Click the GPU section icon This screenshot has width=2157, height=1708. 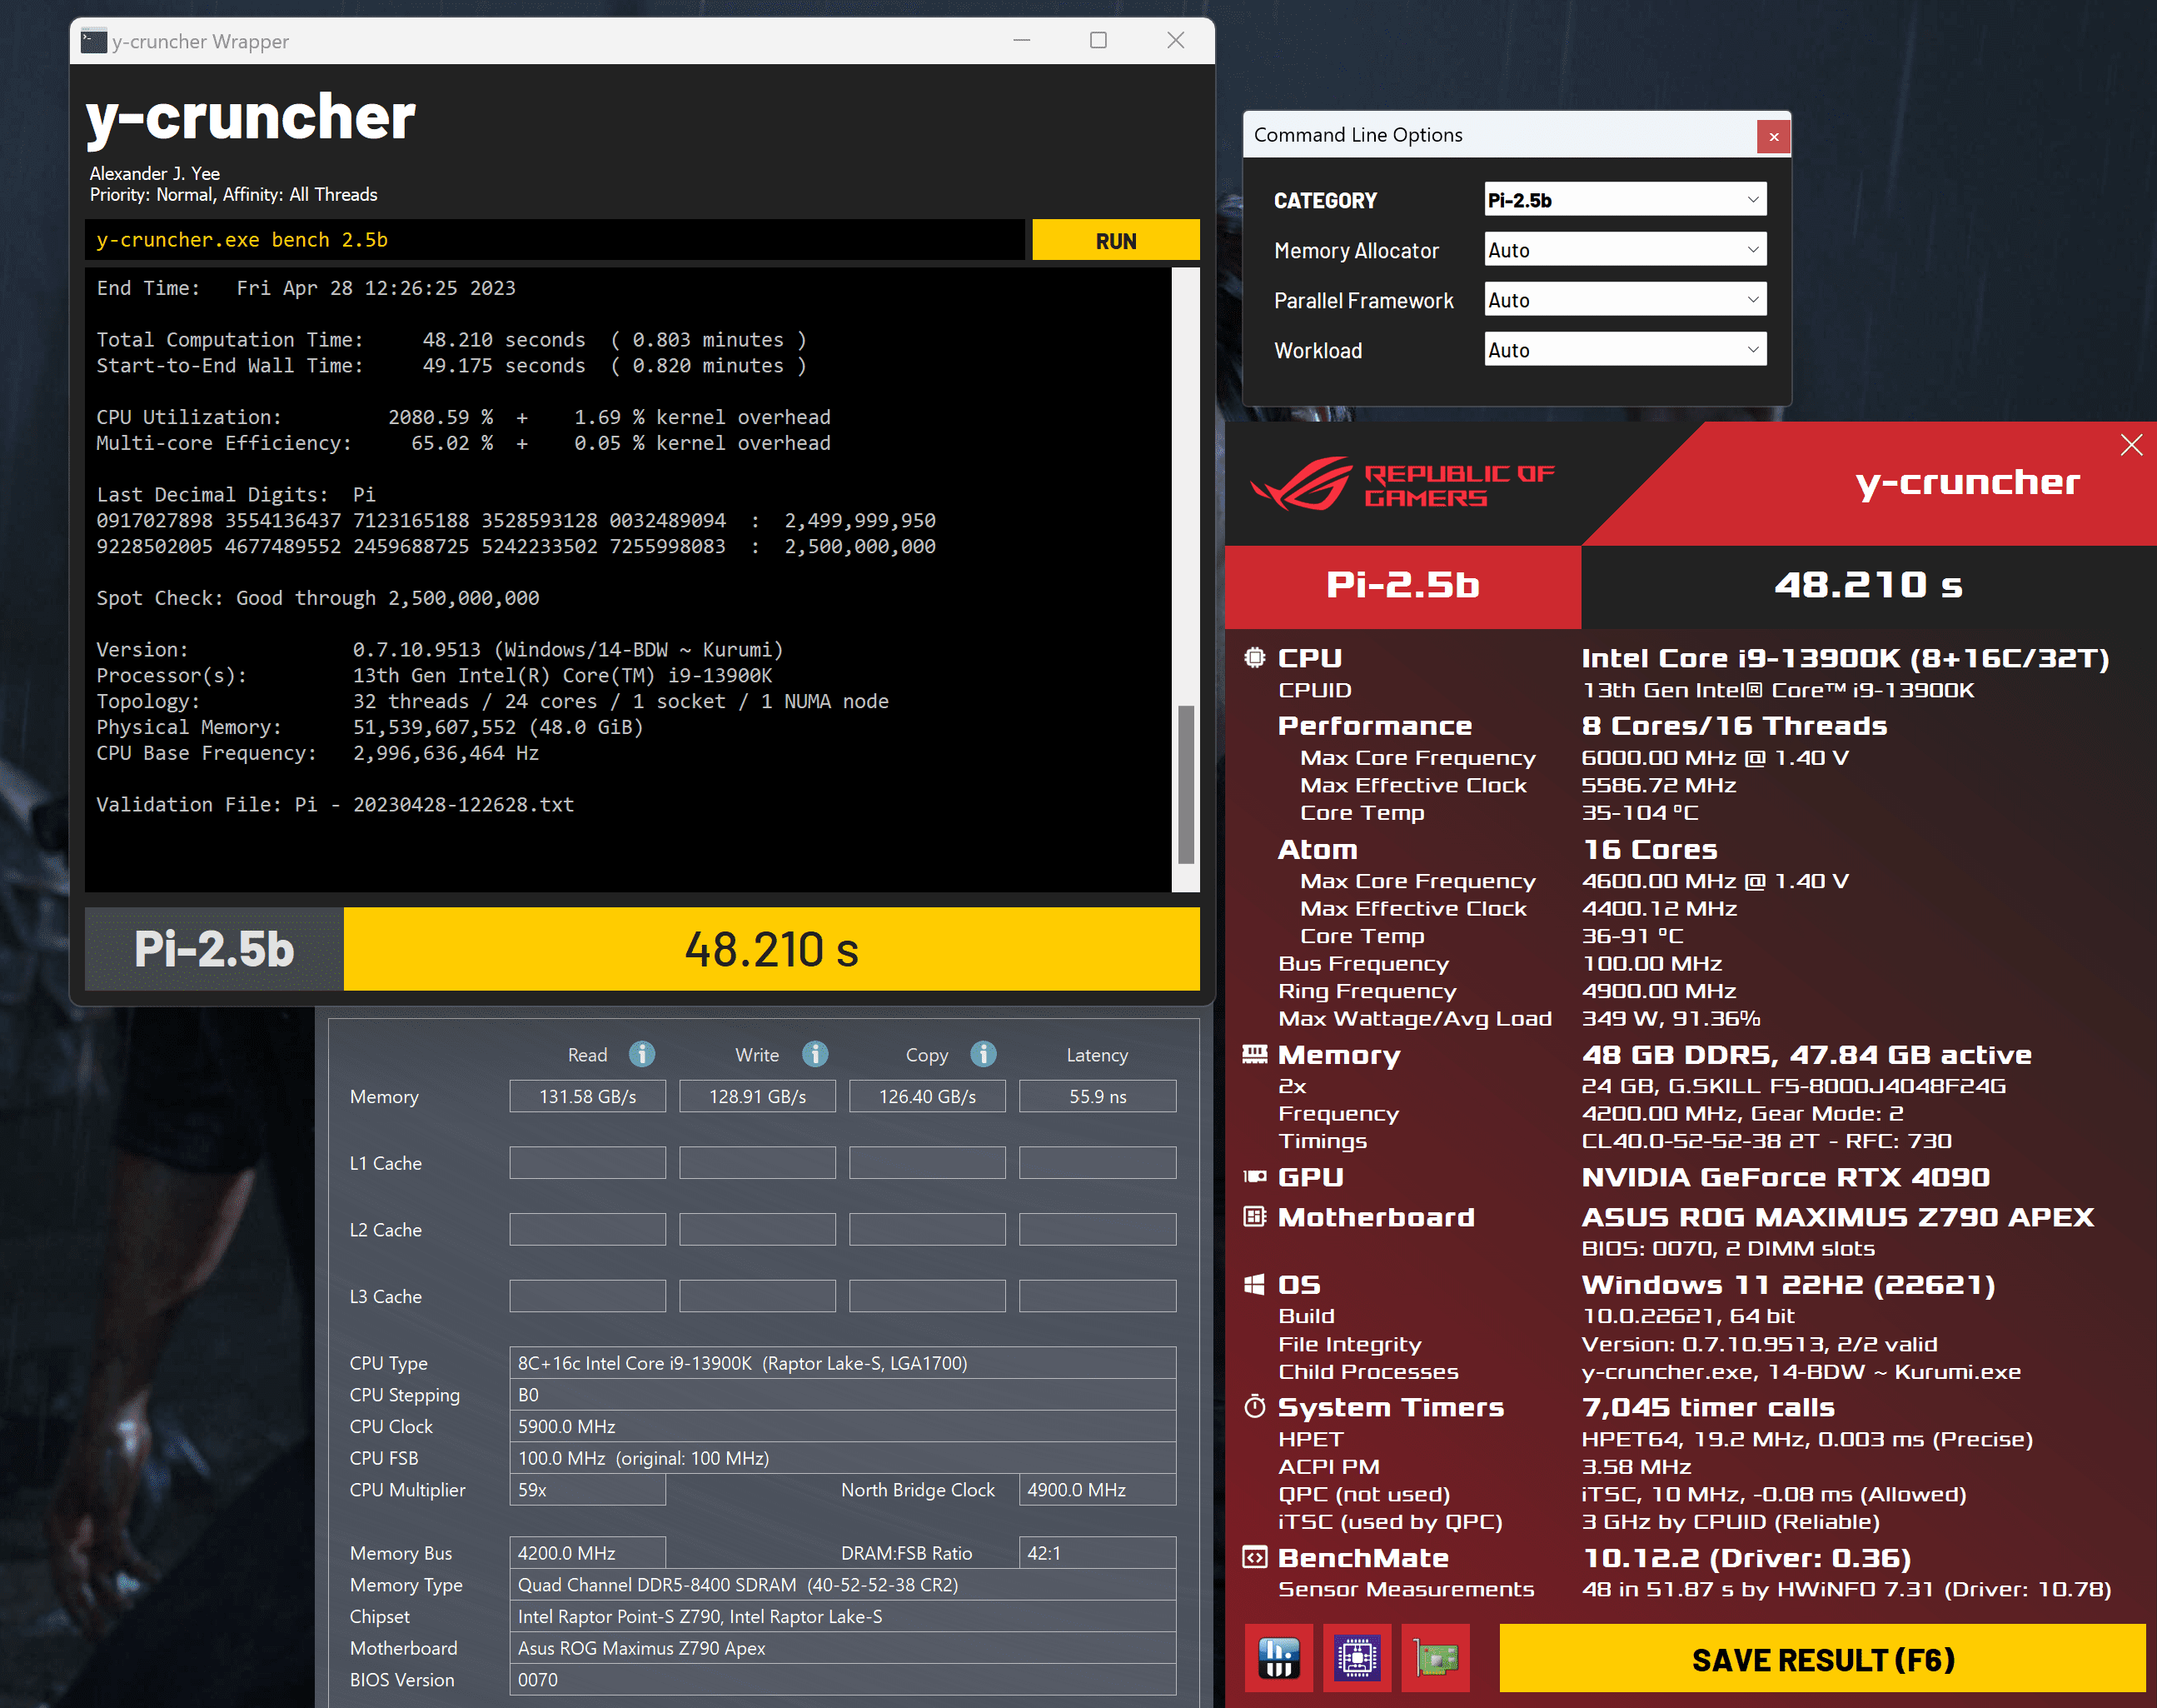1254,1176
